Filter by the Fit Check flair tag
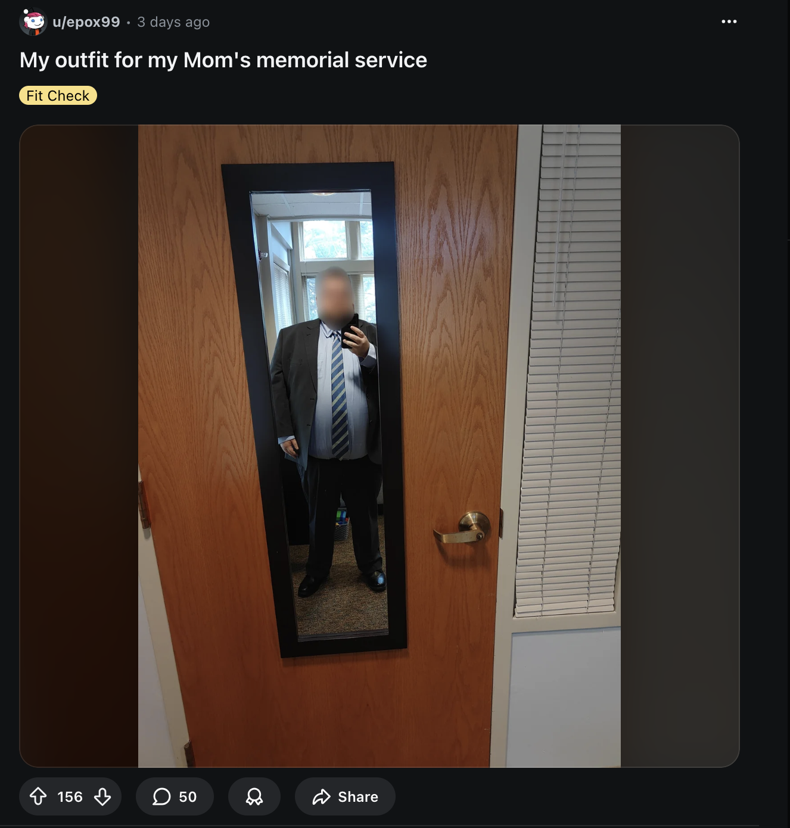The width and height of the screenshot is (790, 828). 58,95
